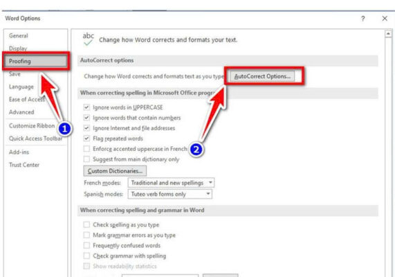The width and height of the screenshot is (395, 277).
Task: Open the Advanced settings category
Action: 21,112
